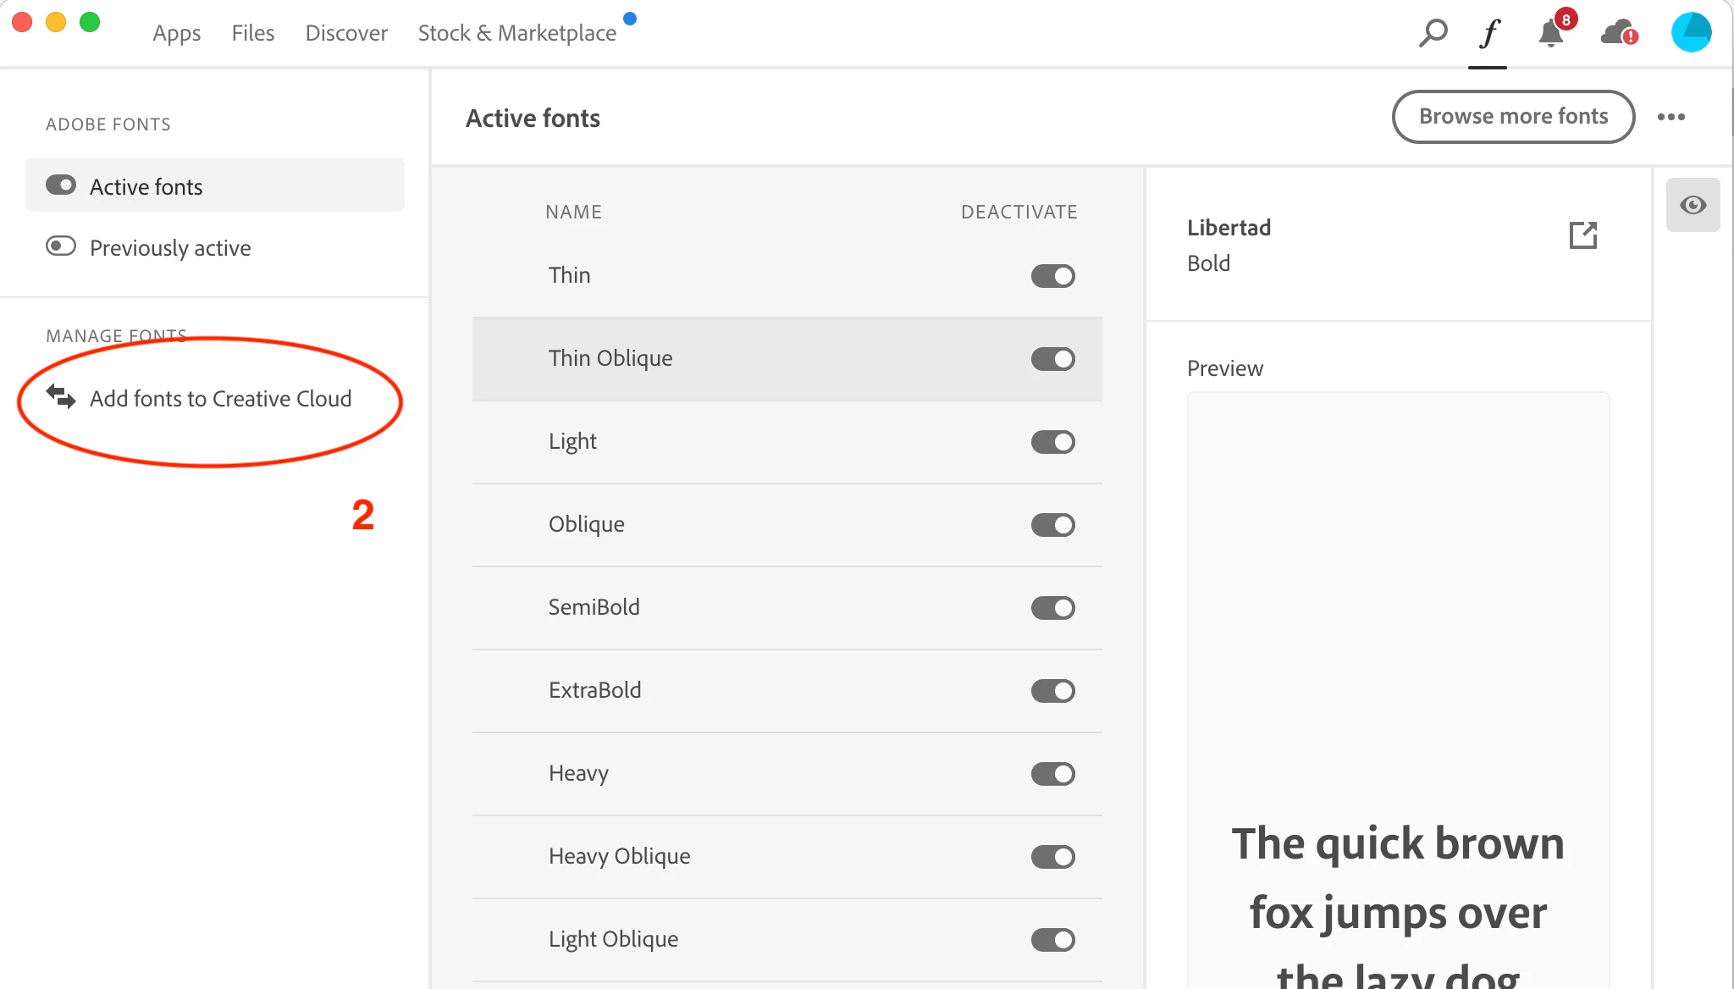Screen dimensions: 1734x989
Task: Select Previously active in sidebar
Action: (169, 247)
